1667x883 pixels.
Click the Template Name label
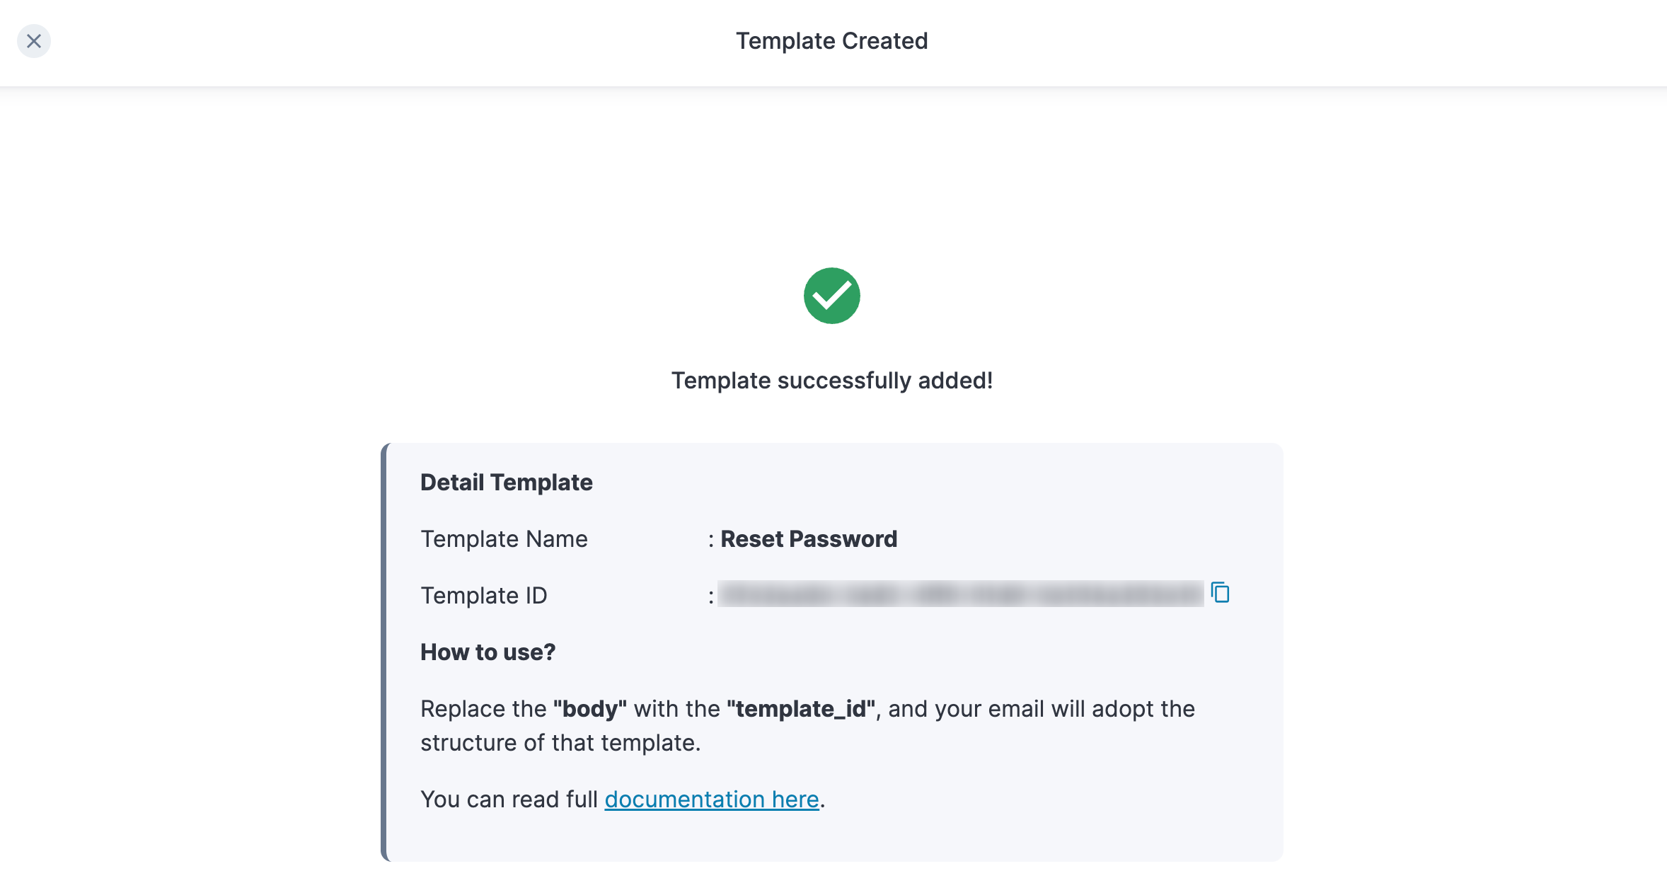tap(504, 539)
